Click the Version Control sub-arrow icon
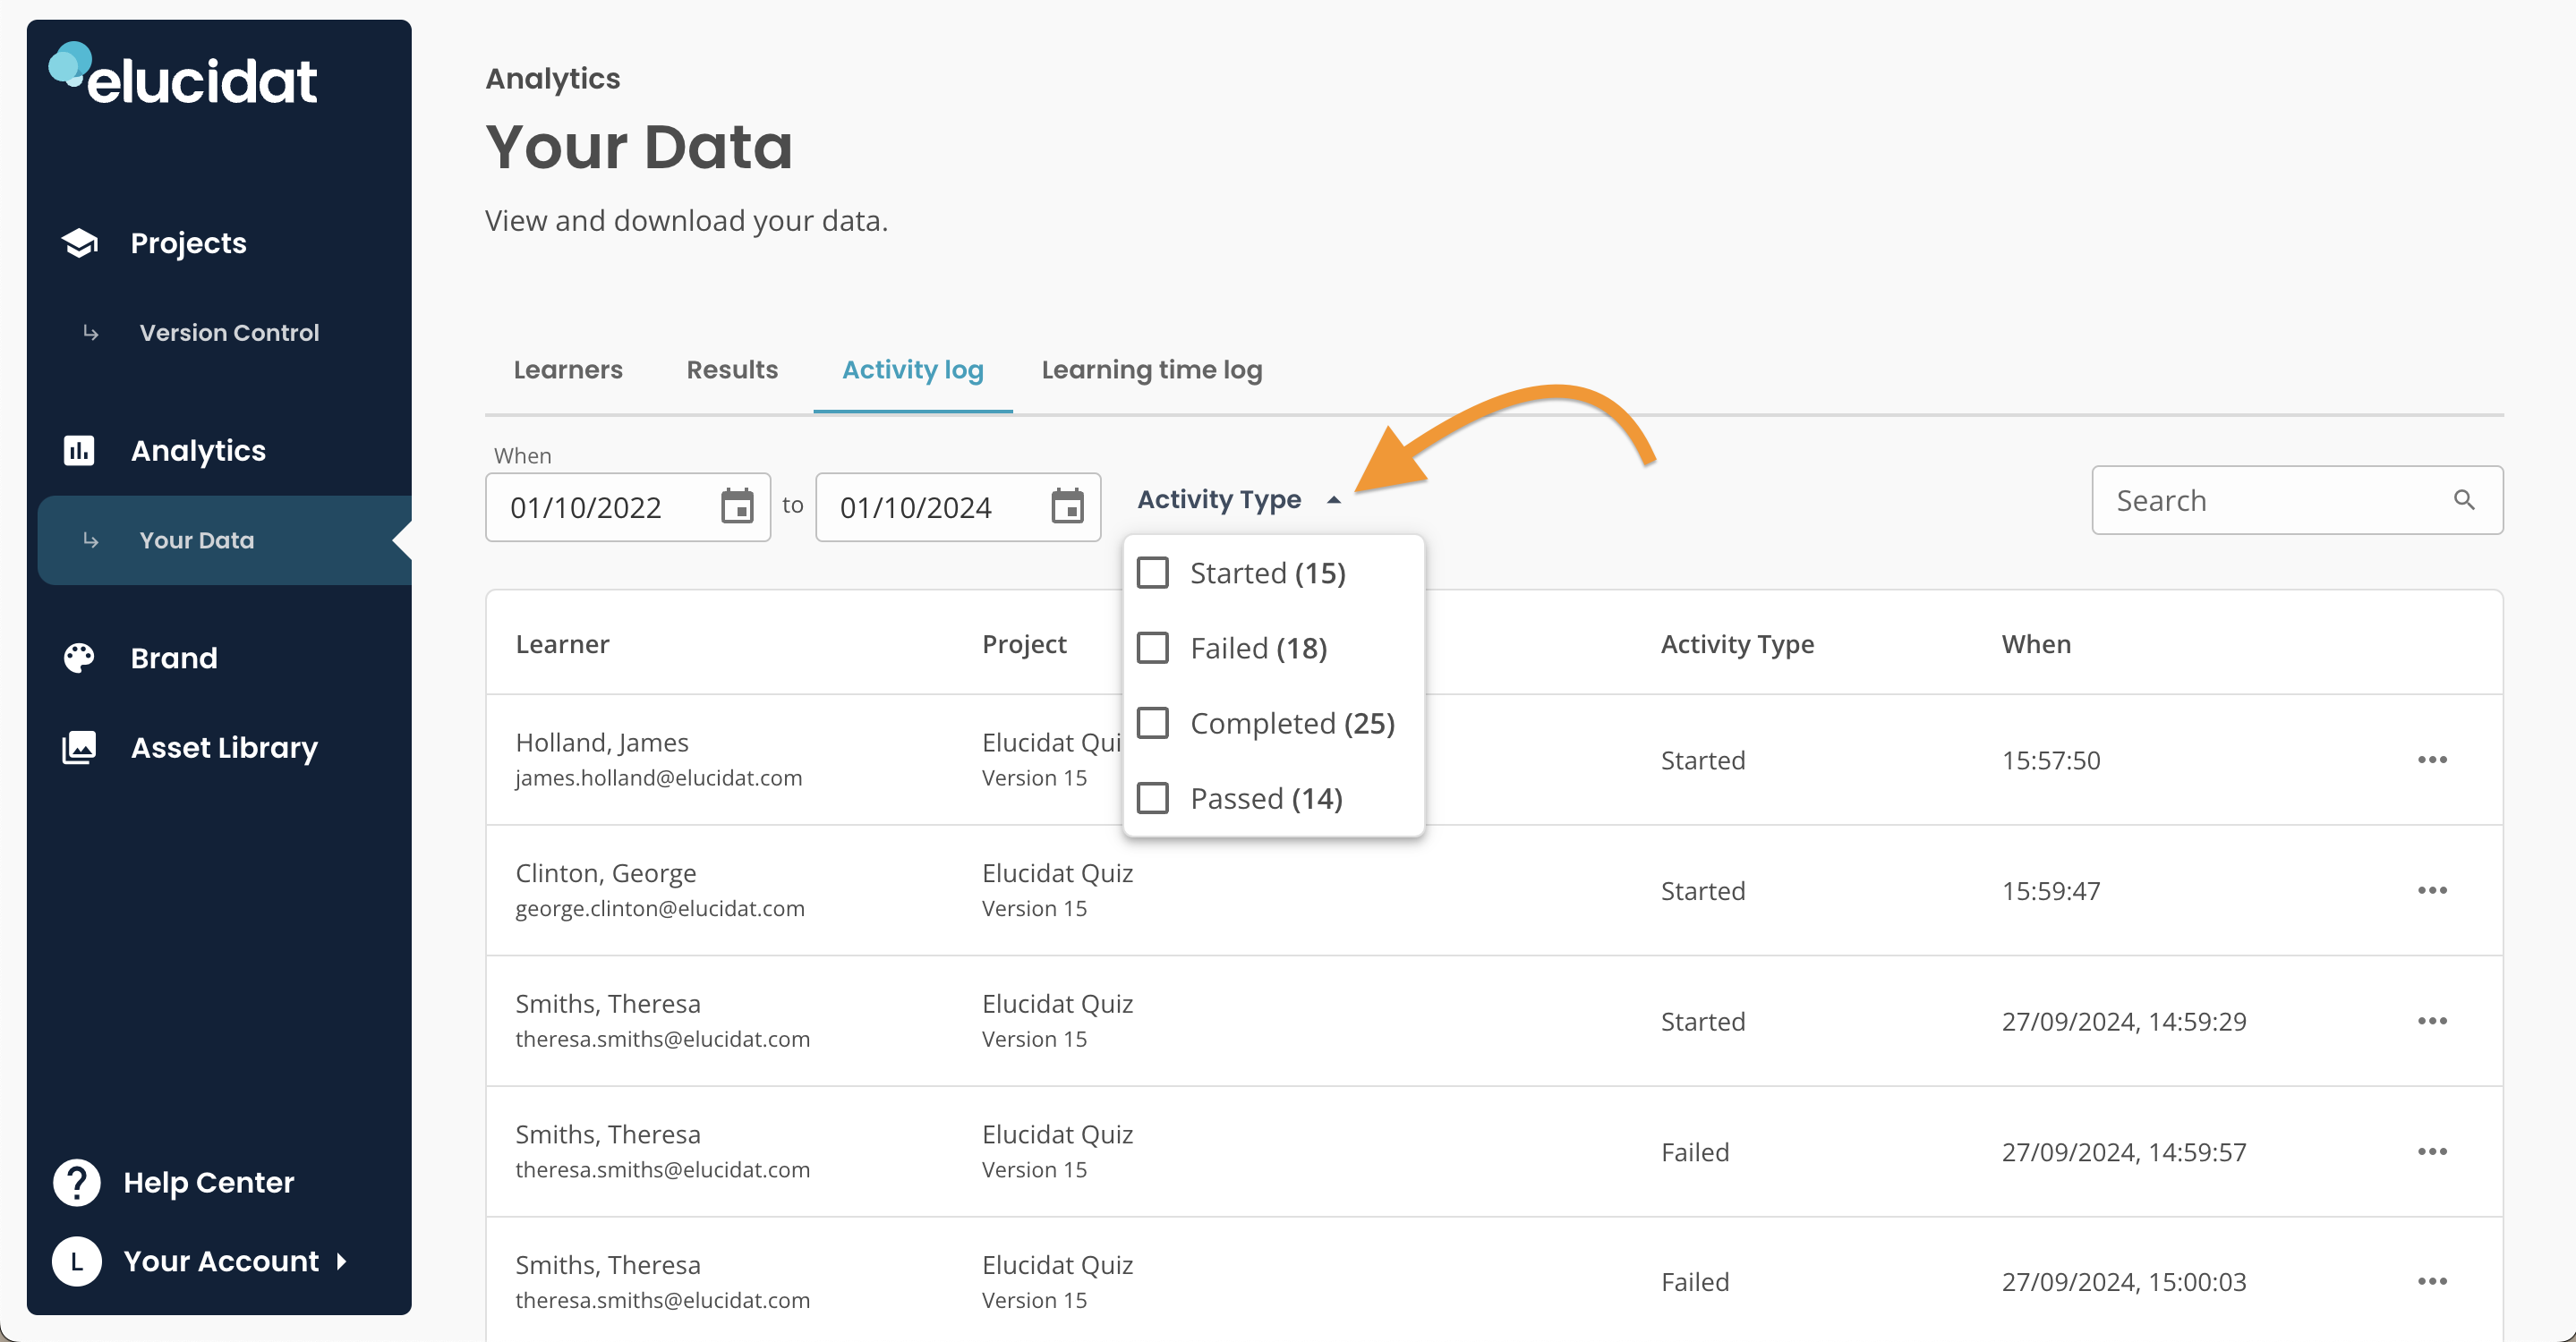Viewport: 2576px width, 1342px height. coord(91,333)
